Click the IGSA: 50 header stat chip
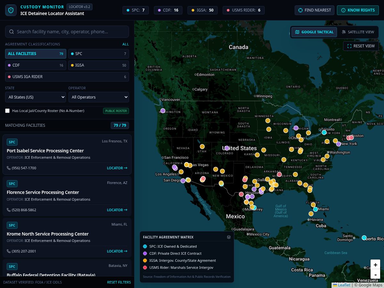384x288 pixels. (x=203, y=10)
